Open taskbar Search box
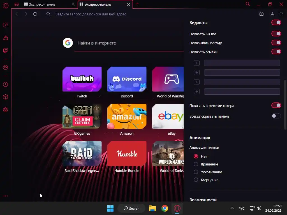This screenshot has height=215, width=287. point(131,208)
